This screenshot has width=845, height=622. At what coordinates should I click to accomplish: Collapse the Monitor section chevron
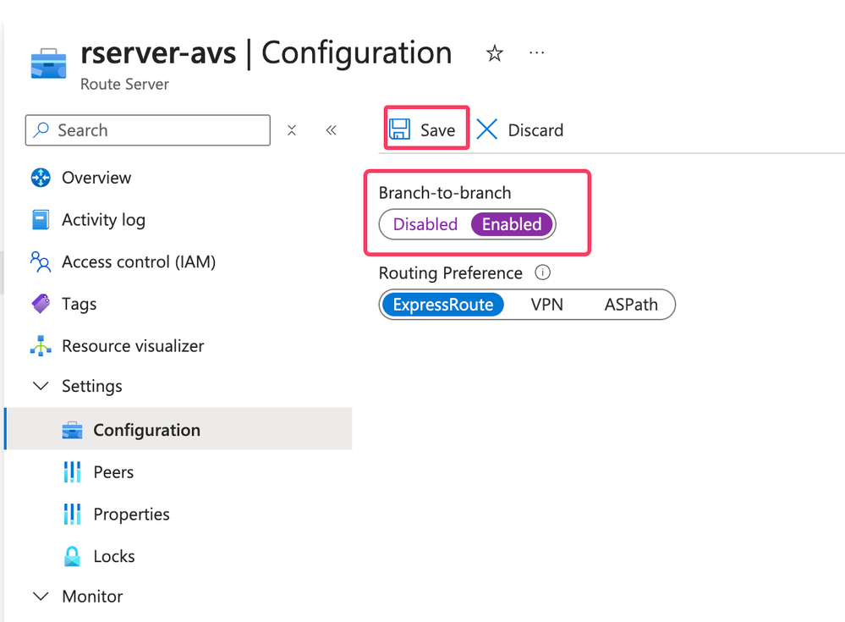click(x=41, y=596)
